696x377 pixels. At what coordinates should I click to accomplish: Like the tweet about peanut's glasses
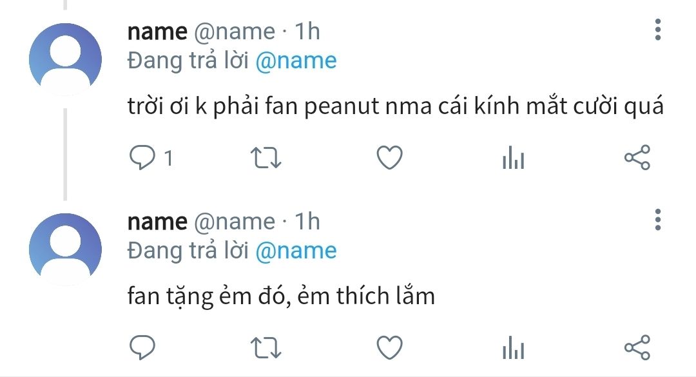click(389, 158)
